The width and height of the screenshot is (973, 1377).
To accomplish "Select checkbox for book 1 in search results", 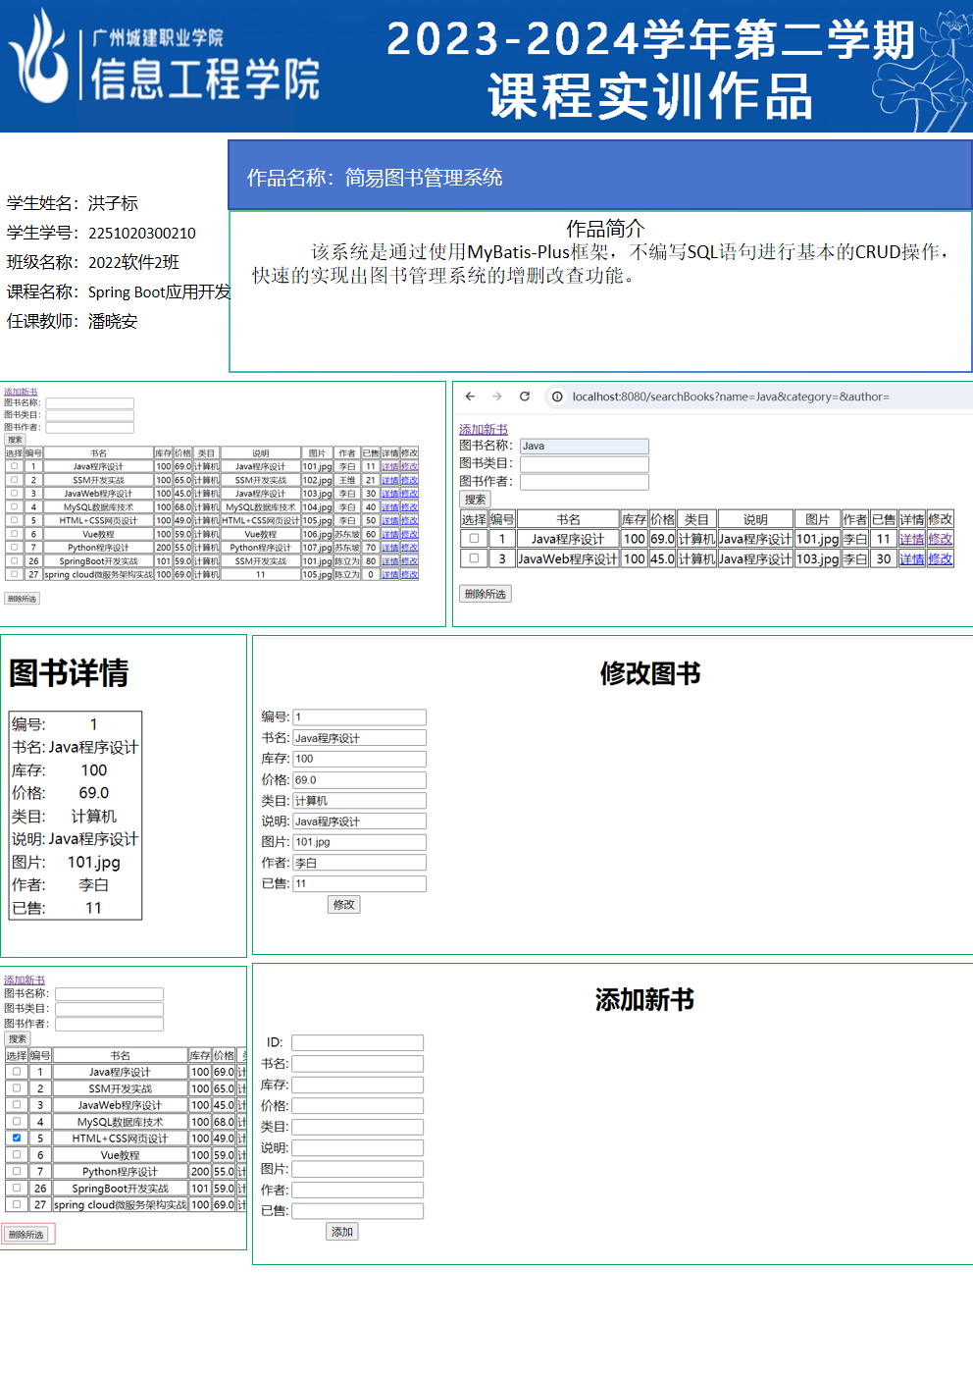I will (474, 539).
